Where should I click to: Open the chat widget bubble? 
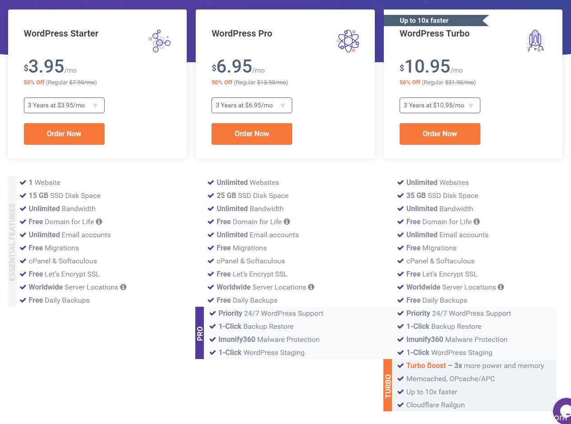point(562,410)
